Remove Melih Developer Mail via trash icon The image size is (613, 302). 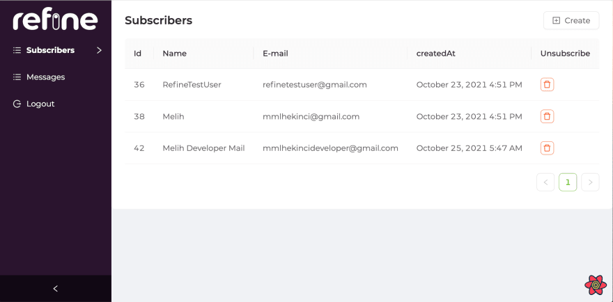547,148
